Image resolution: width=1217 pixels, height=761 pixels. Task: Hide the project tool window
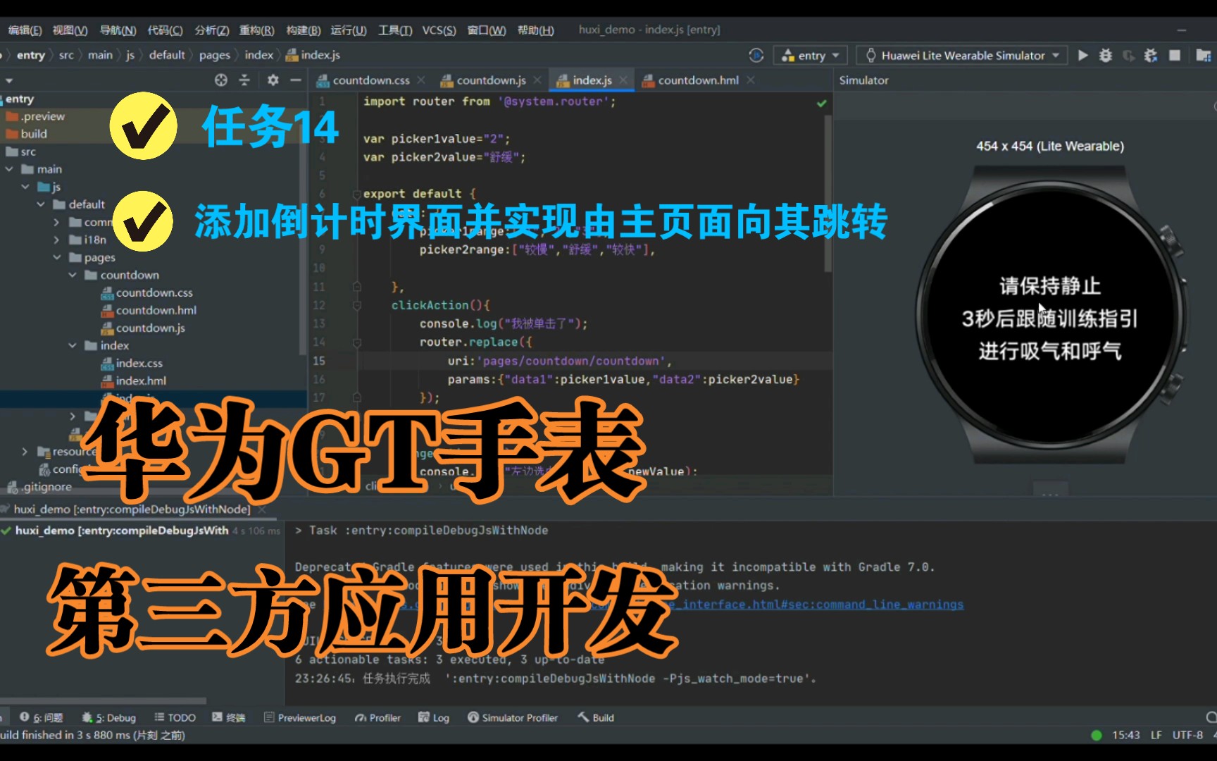tap(296, 80)
